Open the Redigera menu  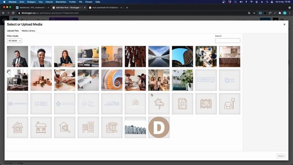(31, 2)
